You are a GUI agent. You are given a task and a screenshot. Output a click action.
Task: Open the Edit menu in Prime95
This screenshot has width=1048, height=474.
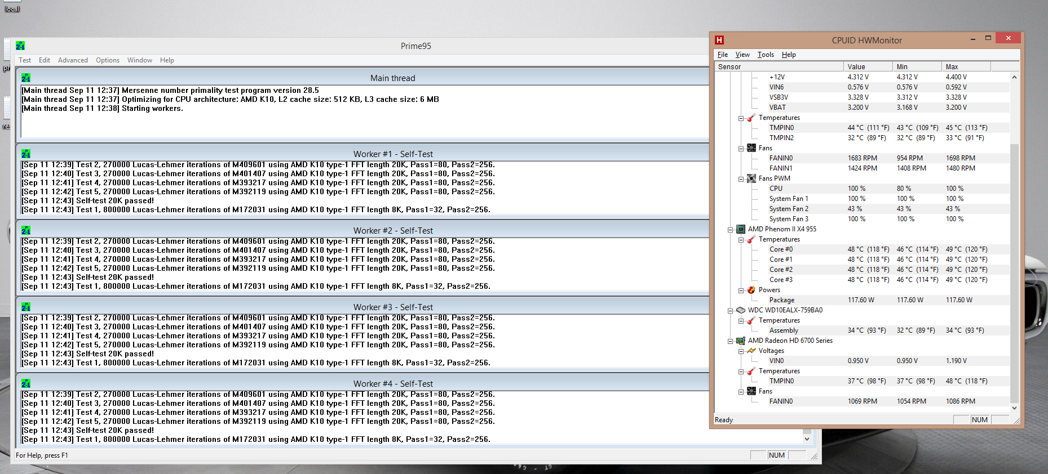point(45,60)
